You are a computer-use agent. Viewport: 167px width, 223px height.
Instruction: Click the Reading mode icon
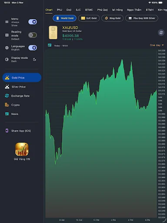(x=7, y=35)
